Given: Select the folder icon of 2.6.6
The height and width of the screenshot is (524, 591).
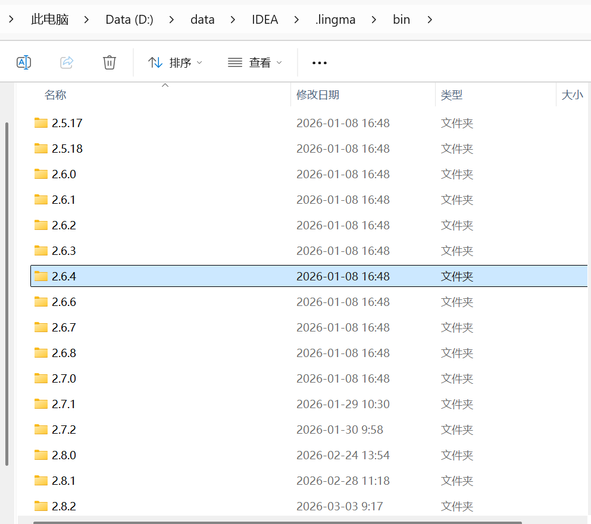Looking at the screenshot, I should 40,302.
